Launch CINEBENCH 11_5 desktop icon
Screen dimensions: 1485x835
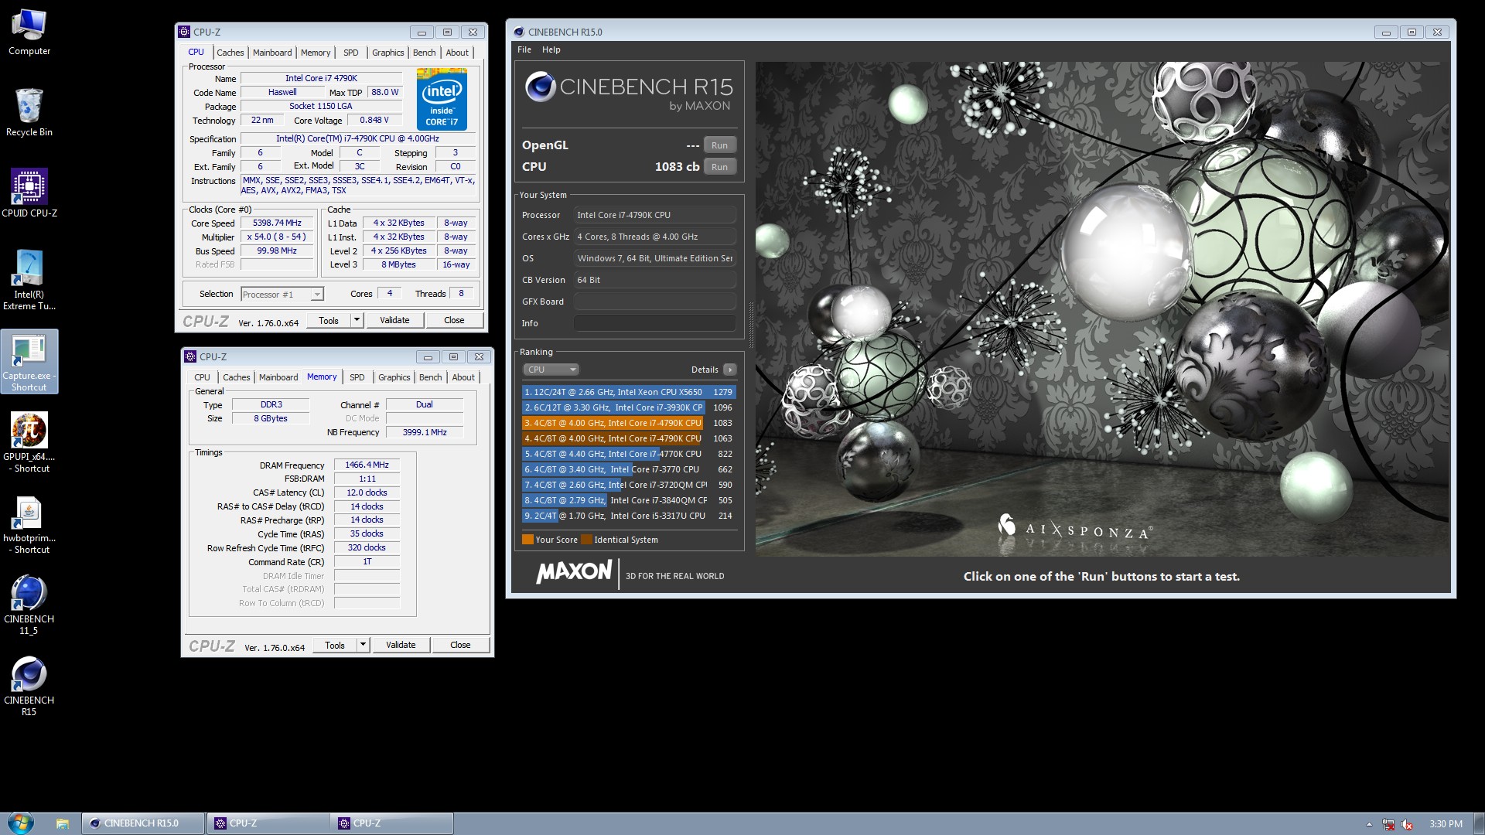point(29,605)
